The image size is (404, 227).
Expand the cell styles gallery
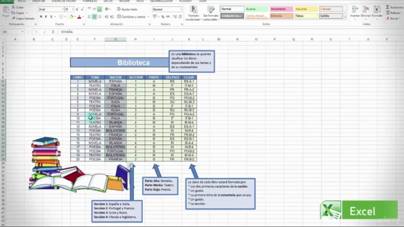pos(345,18)
